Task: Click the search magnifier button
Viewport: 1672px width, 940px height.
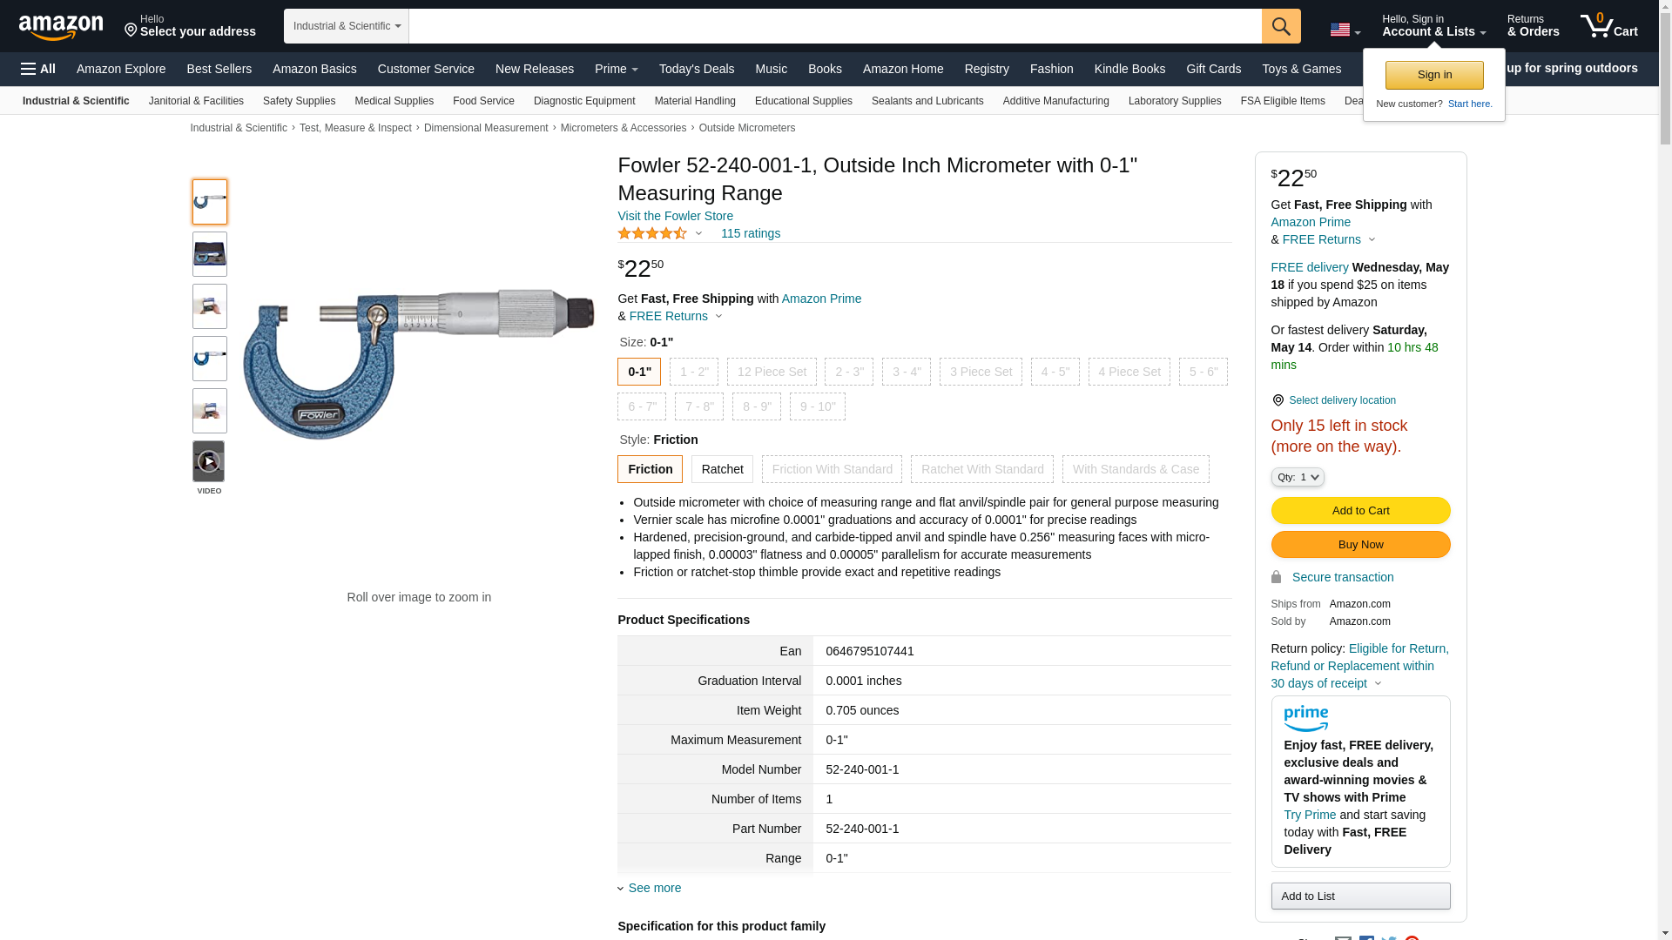Action: (x=1280, y=26)
